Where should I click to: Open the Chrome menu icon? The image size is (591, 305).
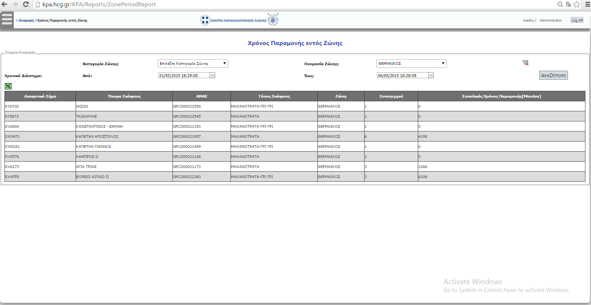pyautogui.click(x=587, y=4)
